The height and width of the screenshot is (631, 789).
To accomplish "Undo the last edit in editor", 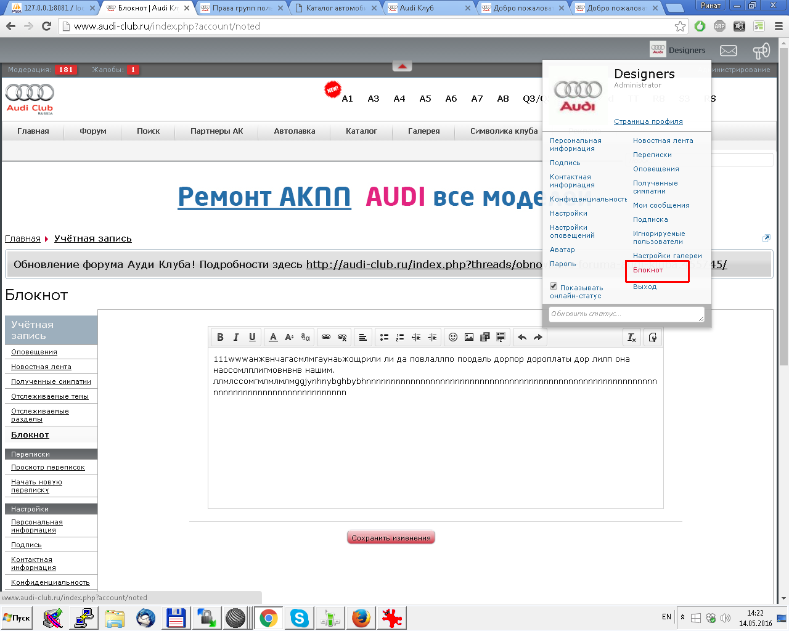I will 522,337.
